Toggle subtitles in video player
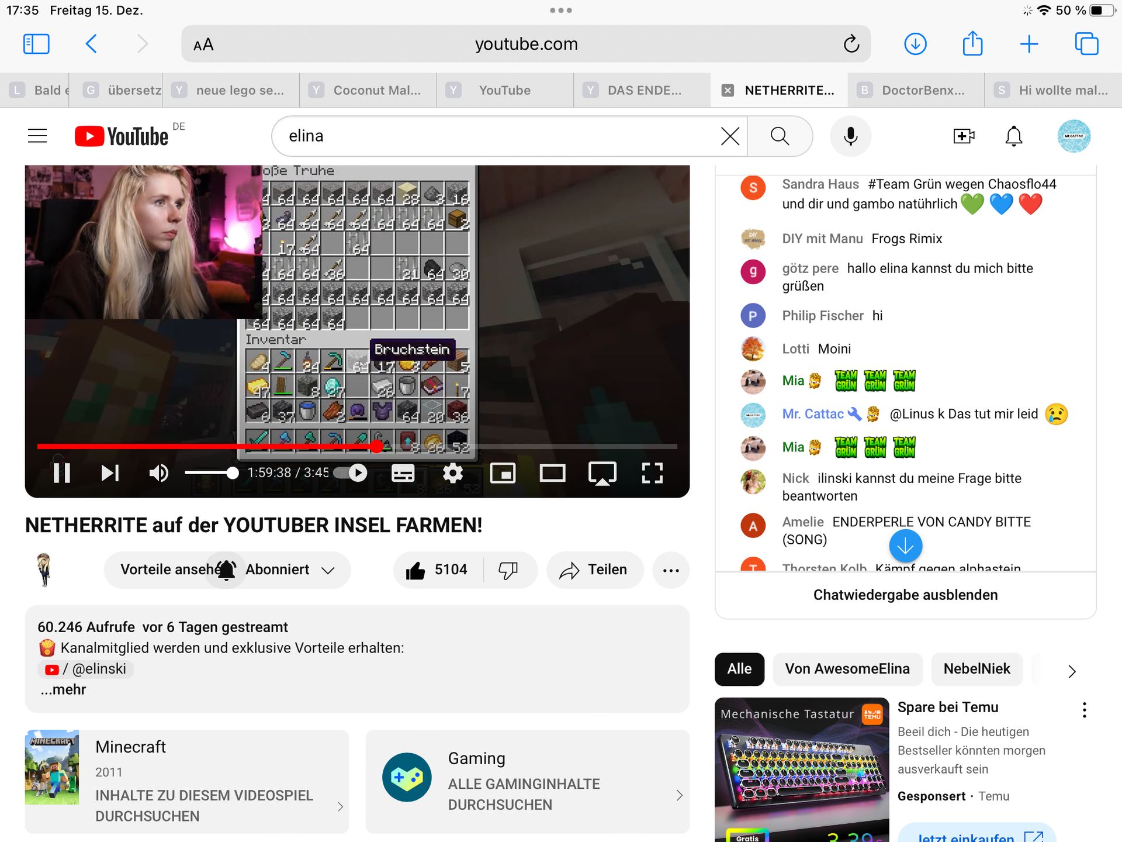 coord(403,472)
